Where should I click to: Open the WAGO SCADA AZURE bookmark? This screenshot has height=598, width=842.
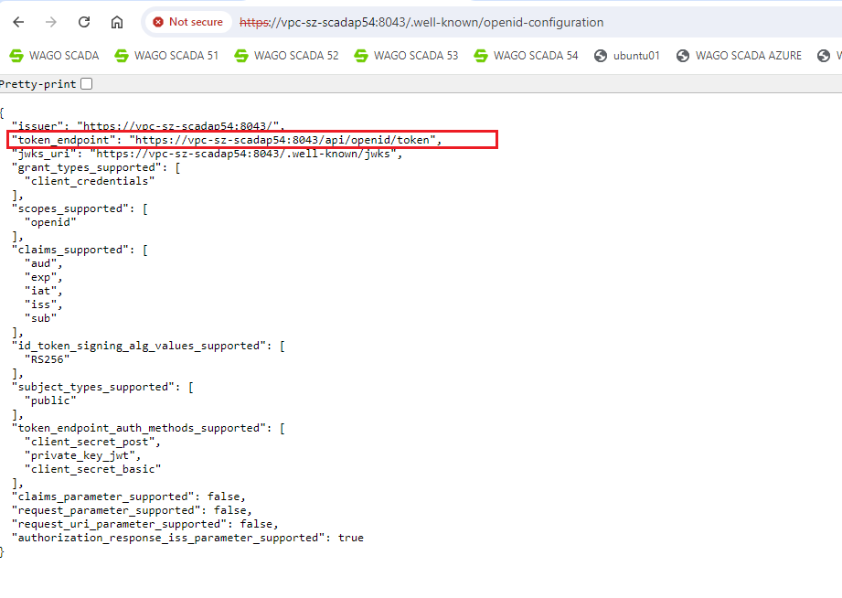pos(739,56)
